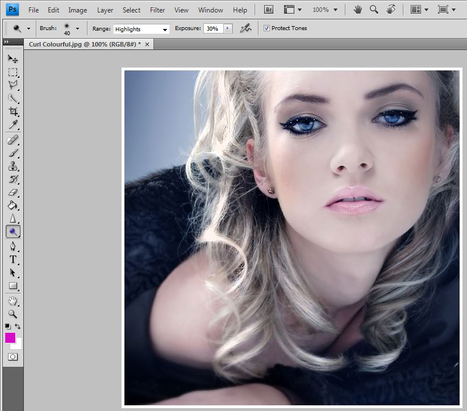467x411 pixels.
Task: Click Hand tool in application bar
Action: pos(358,10)
